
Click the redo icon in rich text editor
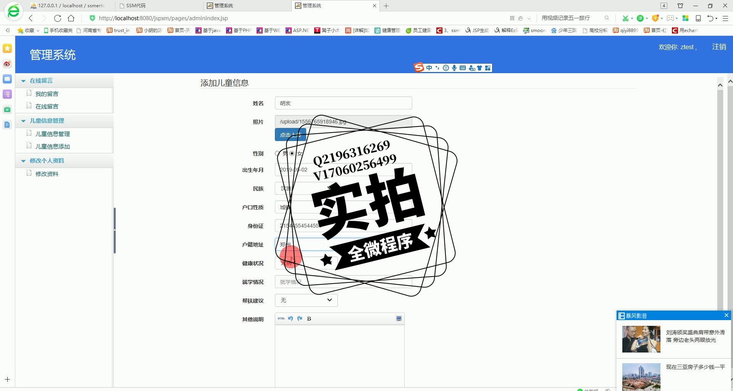pyautogui.click(x=300, y=319)
